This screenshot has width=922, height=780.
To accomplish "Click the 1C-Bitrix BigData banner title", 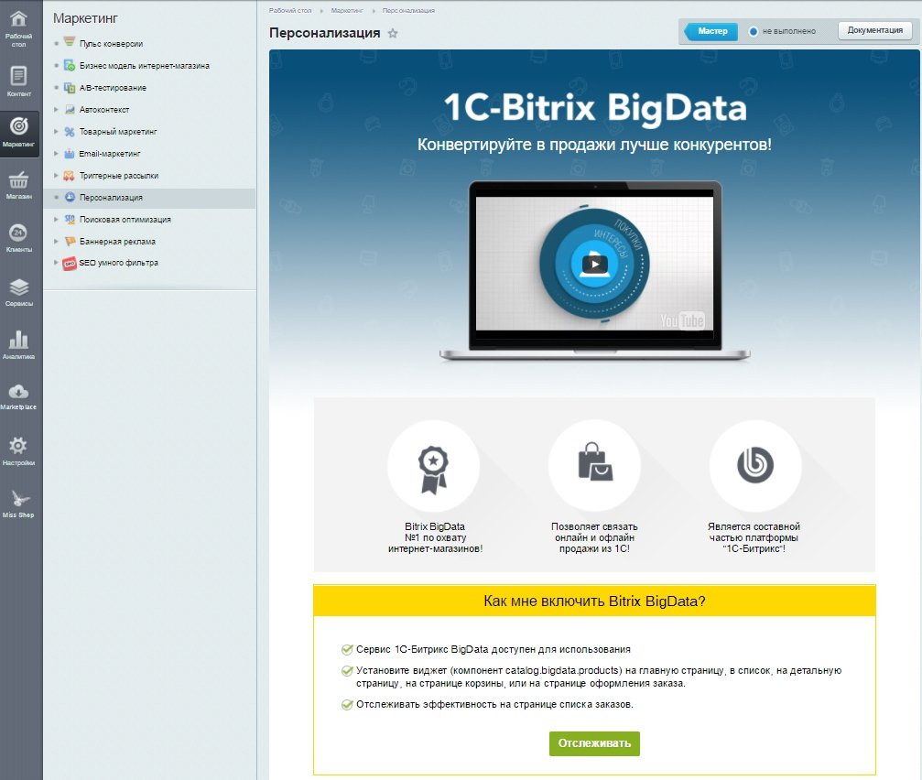I will pos(594,108).
